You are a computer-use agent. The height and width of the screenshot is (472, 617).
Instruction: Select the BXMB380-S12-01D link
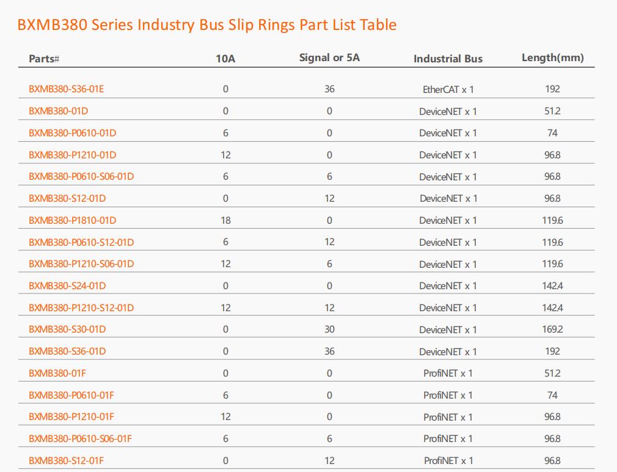click(x=67, y=199)
